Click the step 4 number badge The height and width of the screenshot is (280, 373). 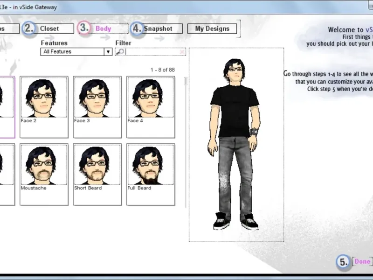(137, 28)
